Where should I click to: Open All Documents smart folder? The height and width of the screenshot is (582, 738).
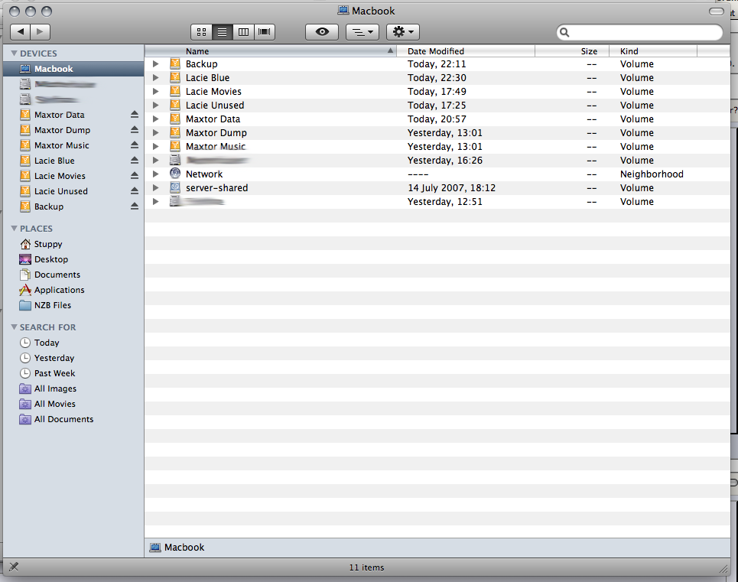click(73, 419)
